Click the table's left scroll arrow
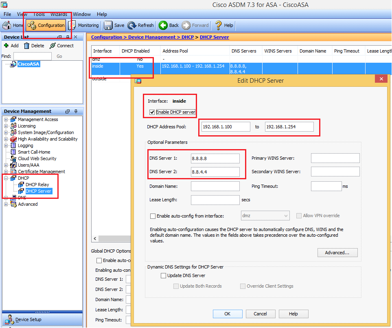 tap(95, 238)
